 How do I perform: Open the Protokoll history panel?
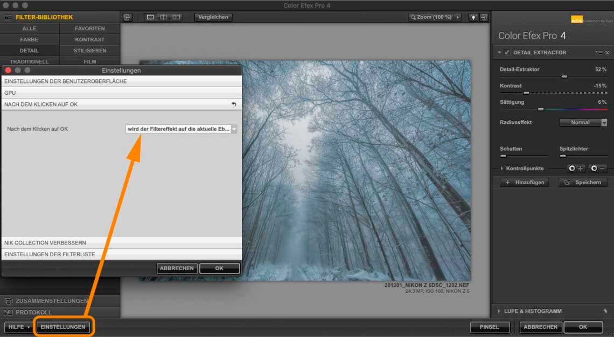60,312
